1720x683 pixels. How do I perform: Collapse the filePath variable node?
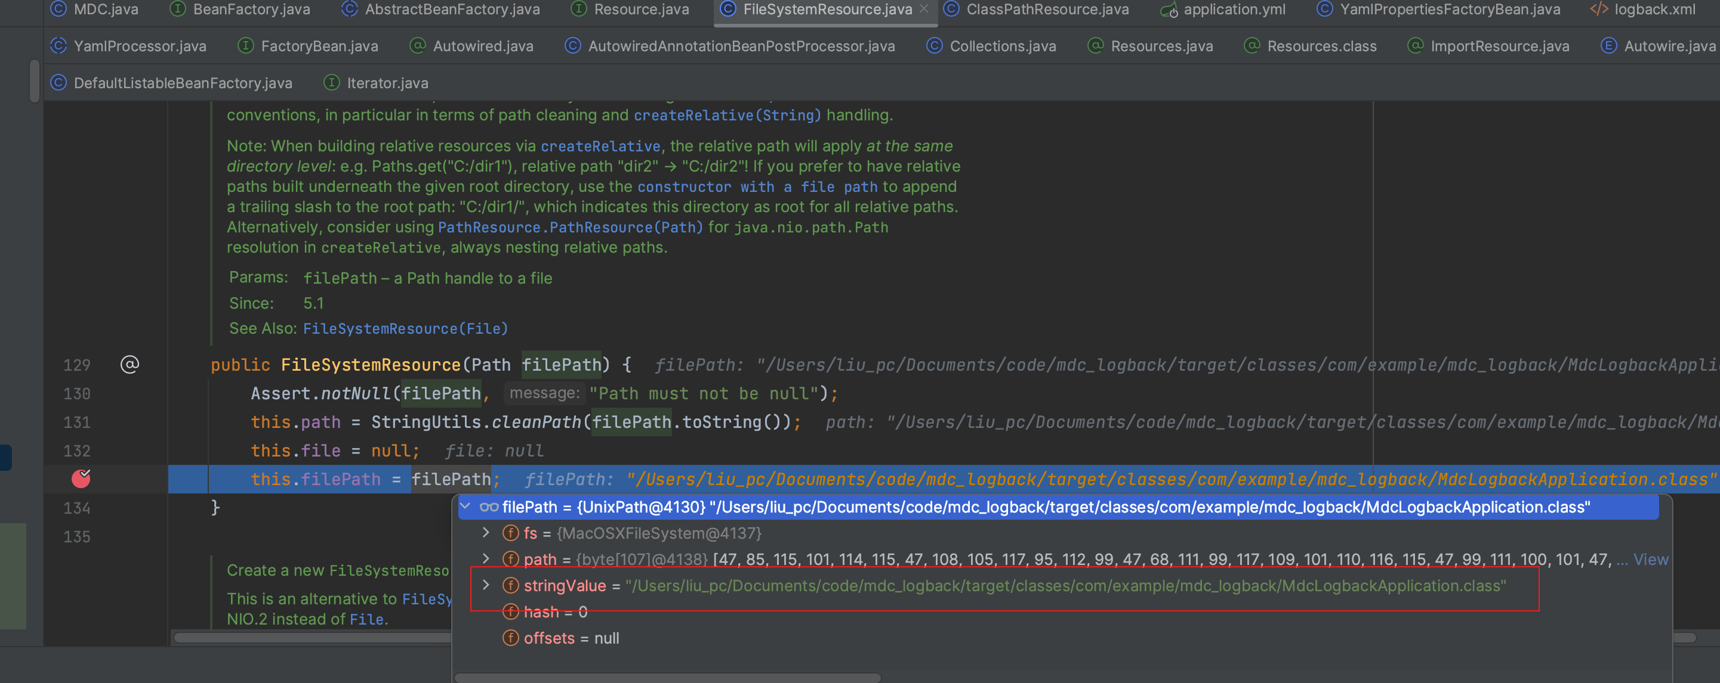tap(466, 506)
